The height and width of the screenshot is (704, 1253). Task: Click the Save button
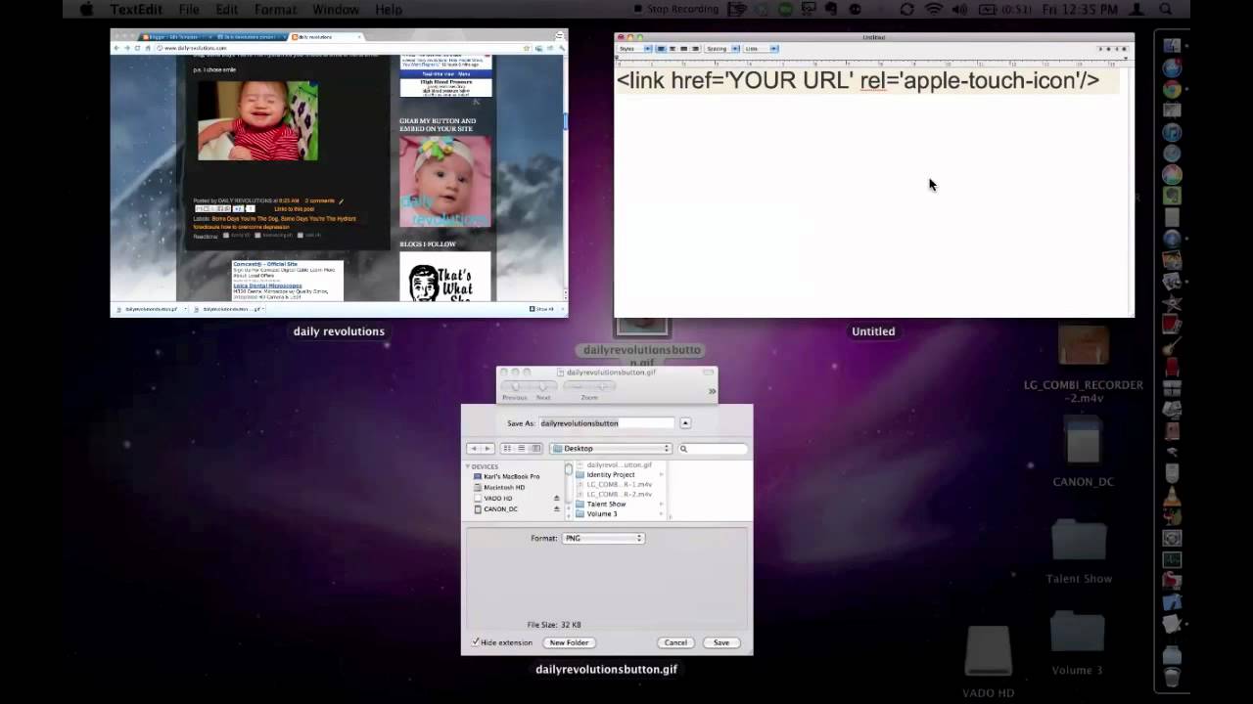pyautogui.click(x=721, y=642)
